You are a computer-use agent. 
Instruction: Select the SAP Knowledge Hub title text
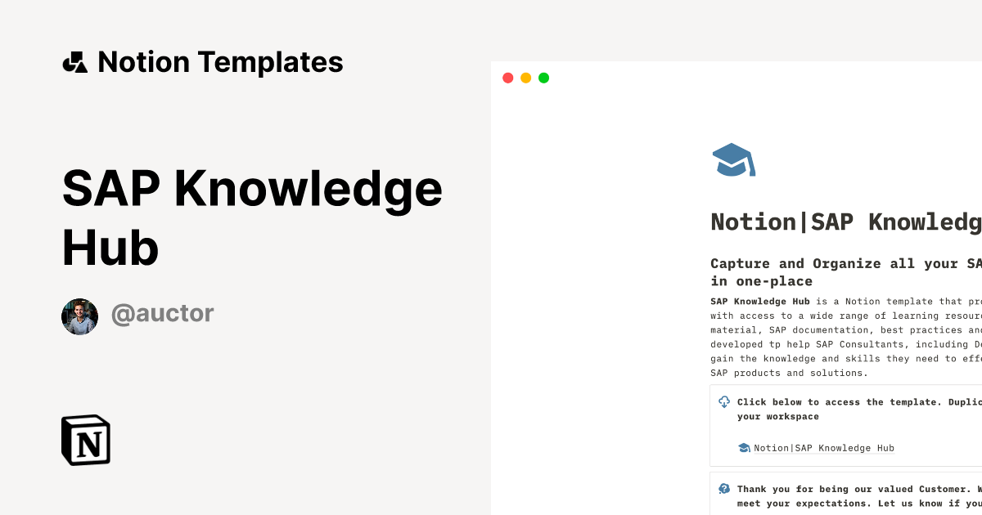point(252,217)
